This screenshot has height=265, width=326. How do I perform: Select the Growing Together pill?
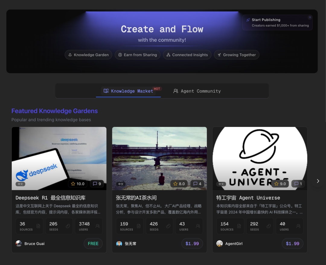(237, 55)
